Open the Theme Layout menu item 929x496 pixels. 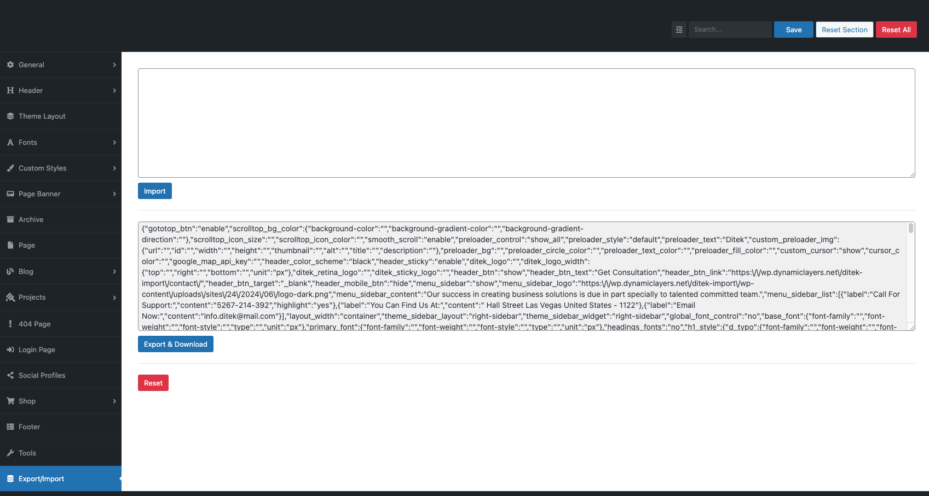[61, 116]
